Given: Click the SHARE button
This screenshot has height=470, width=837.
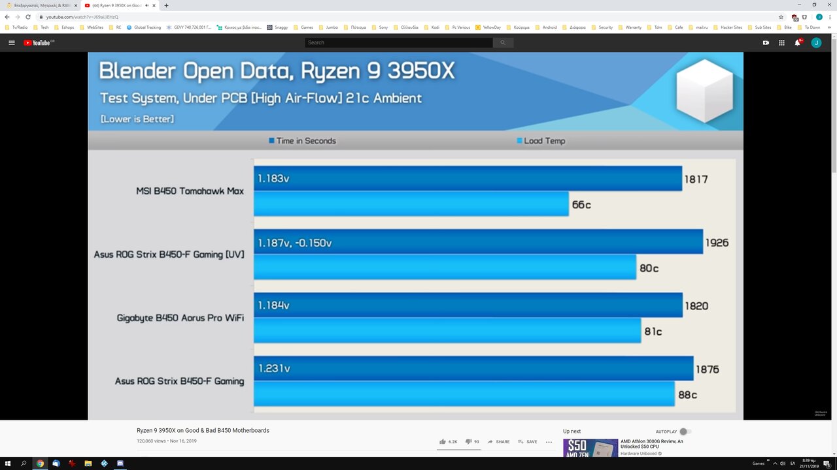Looking at the screenshot, I should (498, 442).
